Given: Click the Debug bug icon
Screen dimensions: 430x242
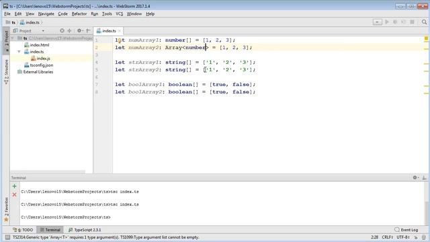Looking at the screenshot, I should 395,22.
